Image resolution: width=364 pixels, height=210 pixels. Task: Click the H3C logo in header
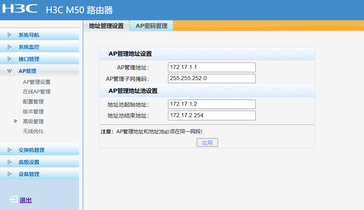(20, 9)
